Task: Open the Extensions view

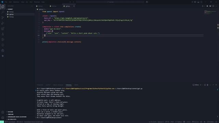Action: pyautogui.click(x=3, y=29)
